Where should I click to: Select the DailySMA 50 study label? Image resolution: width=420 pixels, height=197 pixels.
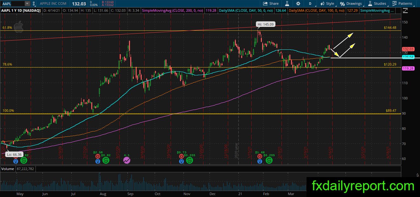click(x=247, y=10)
